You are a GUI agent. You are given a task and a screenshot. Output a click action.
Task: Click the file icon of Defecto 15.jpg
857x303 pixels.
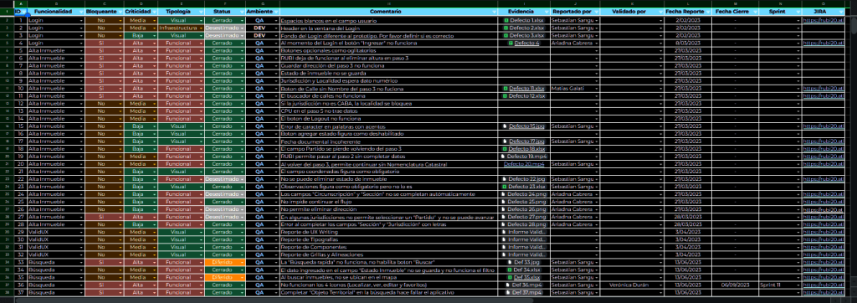click(x=505, y=126)
